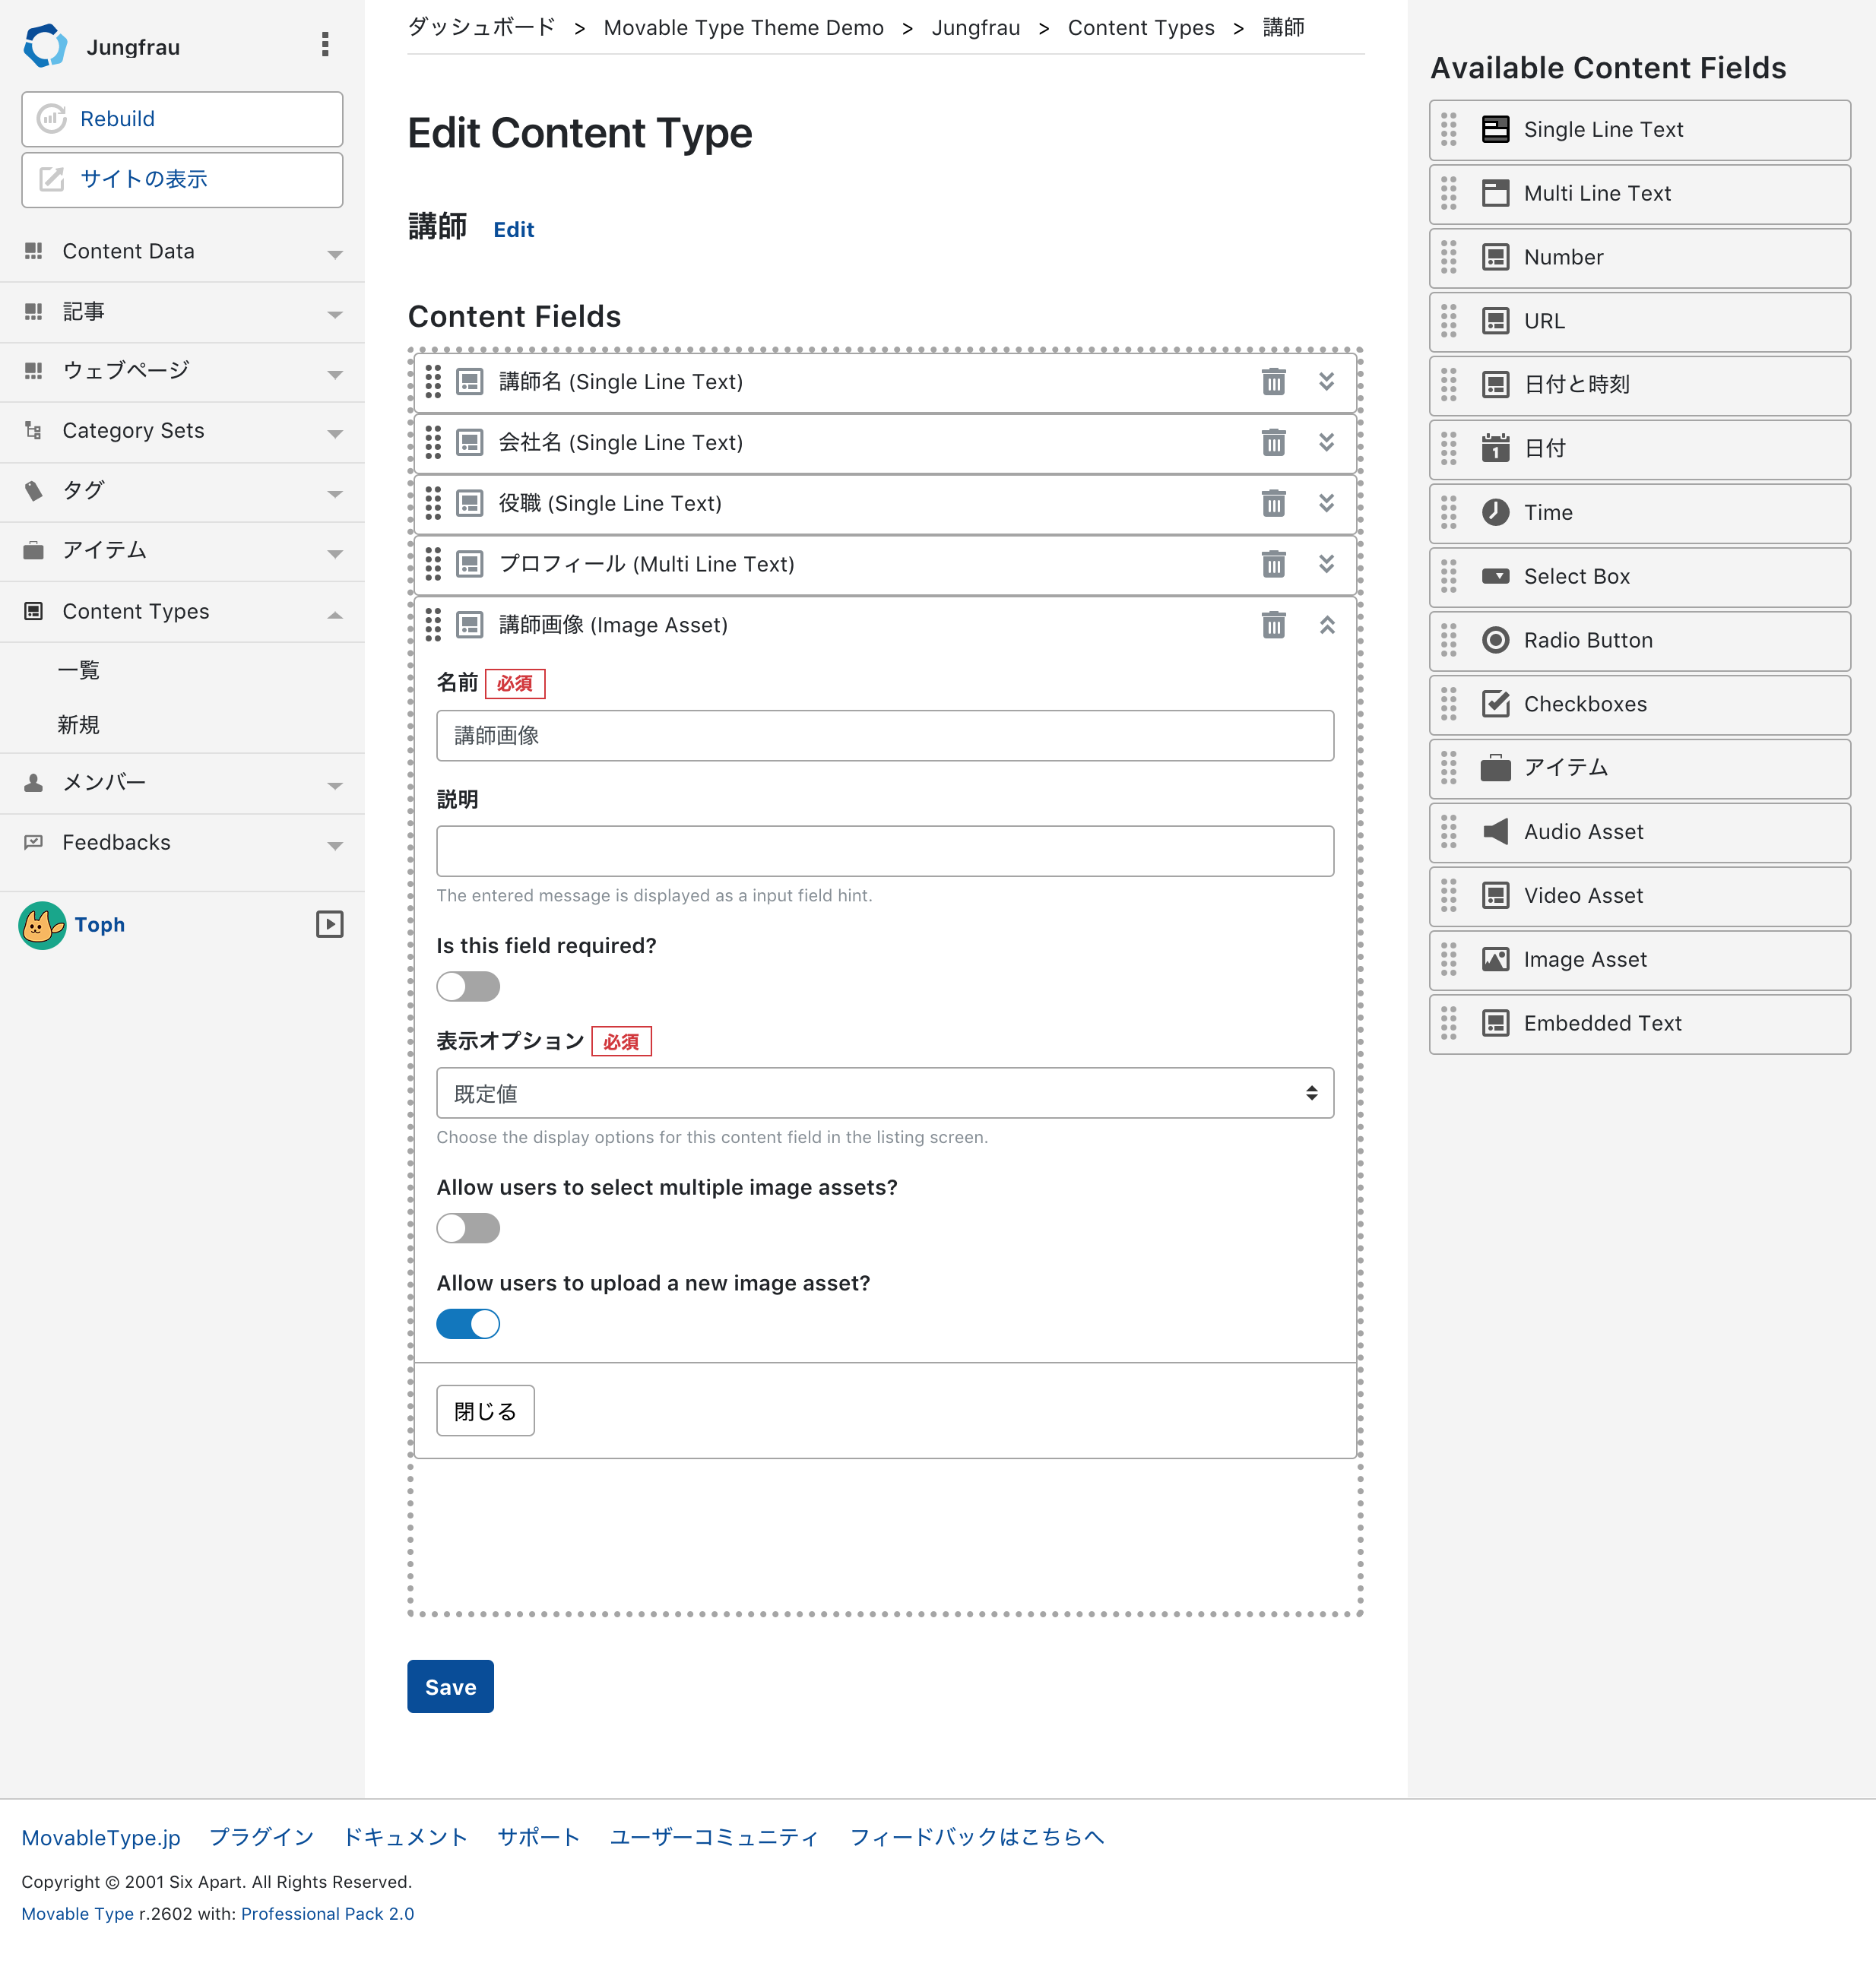Click the Save button
Image resolution: width=1876 pixels, height=1976 pixels.
(450, 1687)
